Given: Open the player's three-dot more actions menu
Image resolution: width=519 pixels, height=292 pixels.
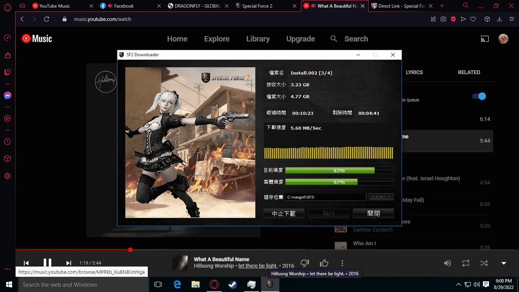Looking at the screenshot, I should (342, 263).
